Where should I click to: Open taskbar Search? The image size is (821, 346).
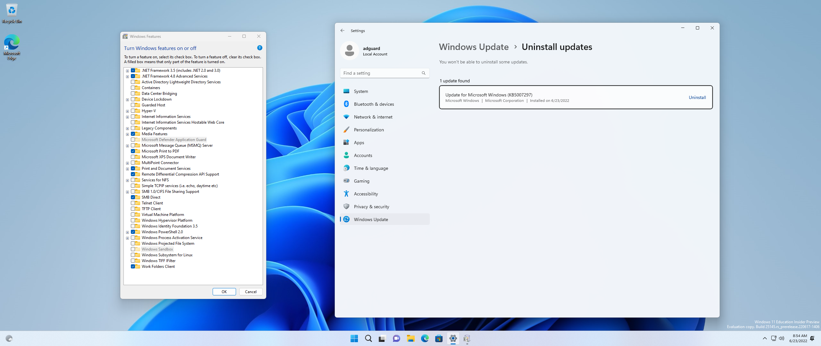click(368, 338)
